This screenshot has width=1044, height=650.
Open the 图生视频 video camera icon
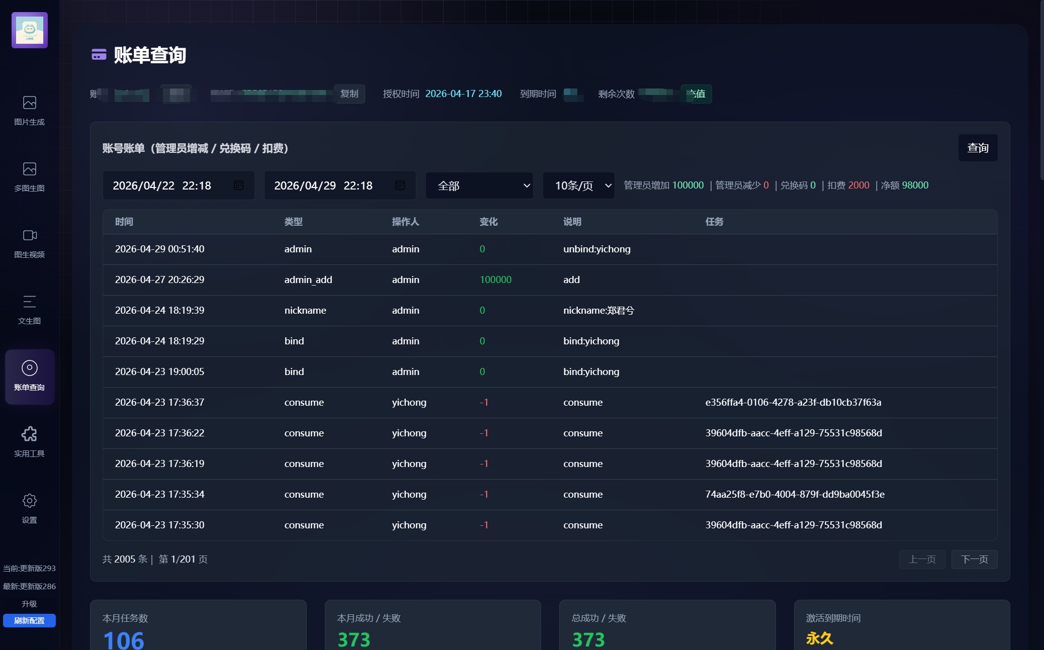pos(30,235)
